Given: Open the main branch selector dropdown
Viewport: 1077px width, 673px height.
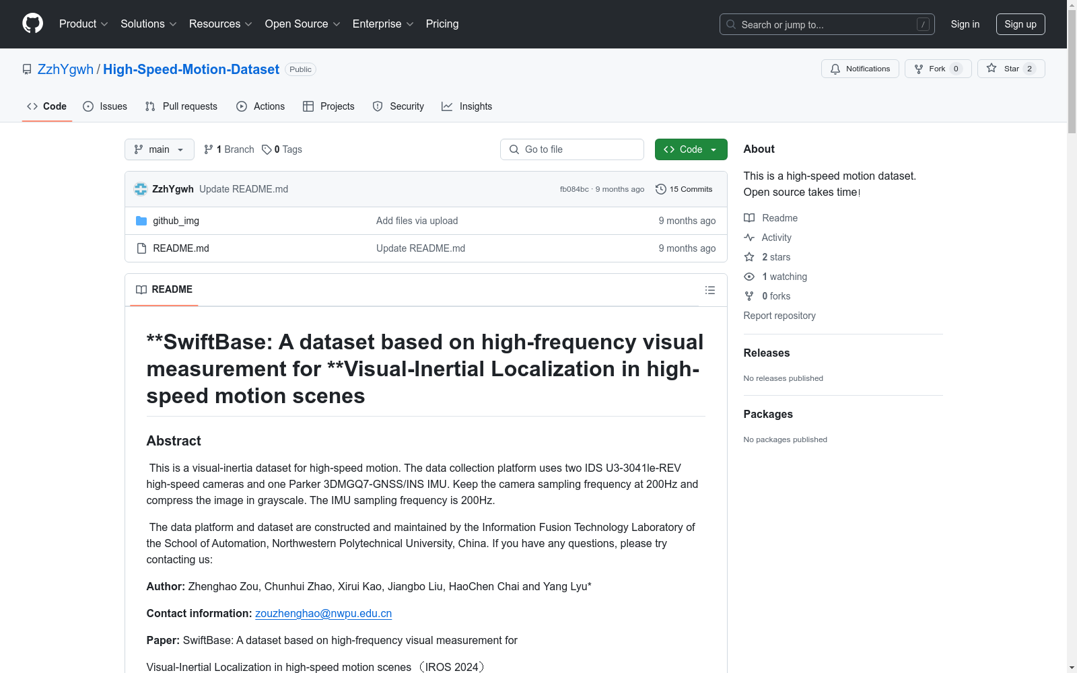Looking at the screenshot, I should point(160,149).
